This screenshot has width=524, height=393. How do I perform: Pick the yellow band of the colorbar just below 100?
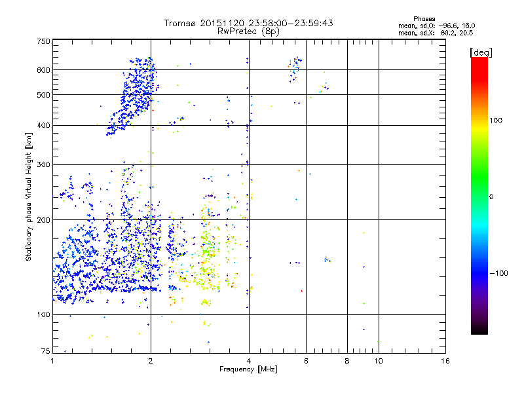(479, 128)
